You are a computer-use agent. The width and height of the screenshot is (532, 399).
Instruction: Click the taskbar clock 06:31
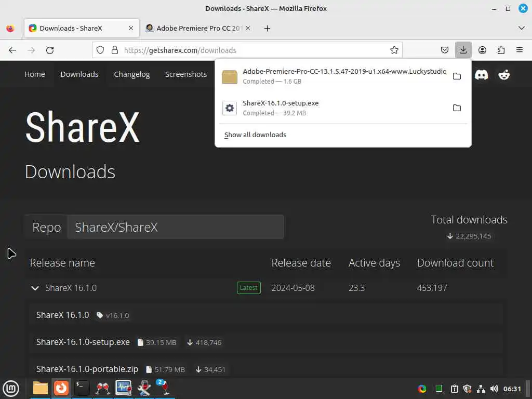pos(512,389)
